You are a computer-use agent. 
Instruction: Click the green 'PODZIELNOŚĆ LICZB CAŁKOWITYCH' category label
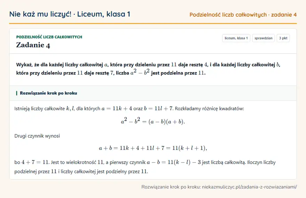[x=49, y=37]
